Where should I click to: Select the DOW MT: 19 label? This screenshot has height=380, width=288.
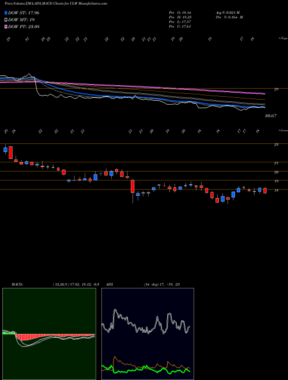click(x=20, y=20)
